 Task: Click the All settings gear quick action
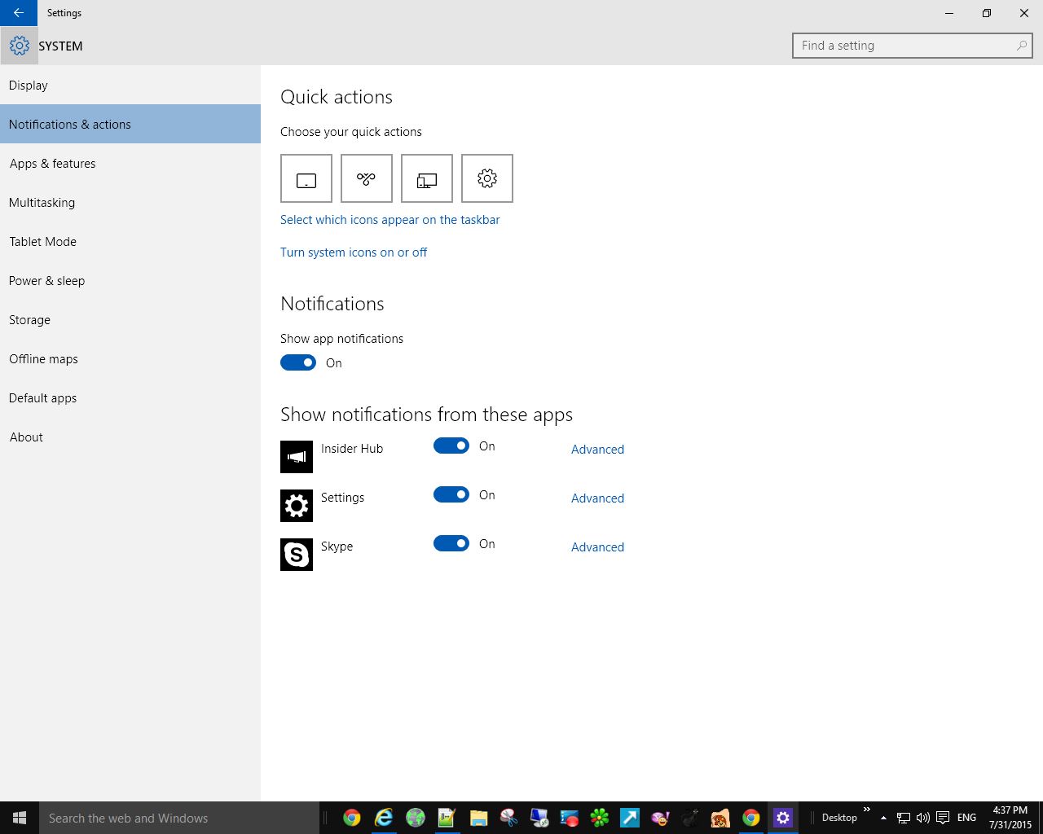(487, 178)
